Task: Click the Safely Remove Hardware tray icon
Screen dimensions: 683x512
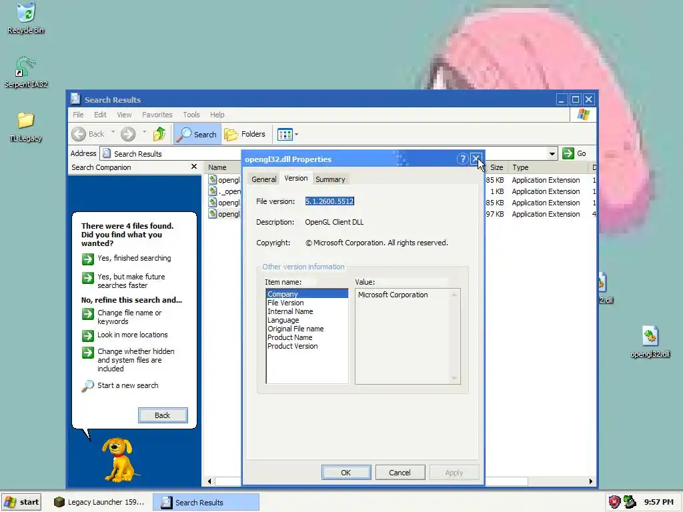Action: coord(630,502)
